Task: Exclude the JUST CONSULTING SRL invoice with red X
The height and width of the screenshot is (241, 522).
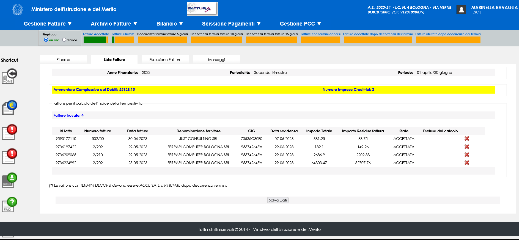Action: click(x=467, y=139)
